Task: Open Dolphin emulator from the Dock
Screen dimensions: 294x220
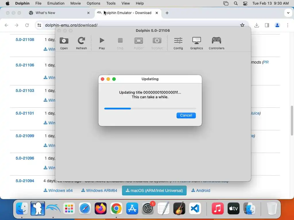Action: (53, 209)
